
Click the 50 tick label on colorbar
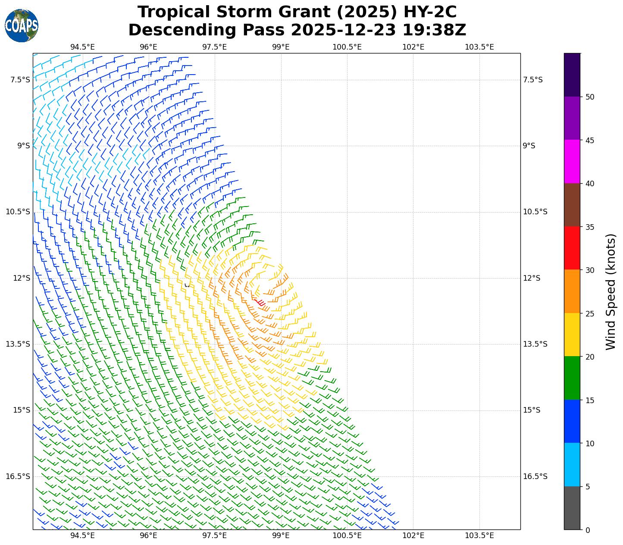click(589, 97)
